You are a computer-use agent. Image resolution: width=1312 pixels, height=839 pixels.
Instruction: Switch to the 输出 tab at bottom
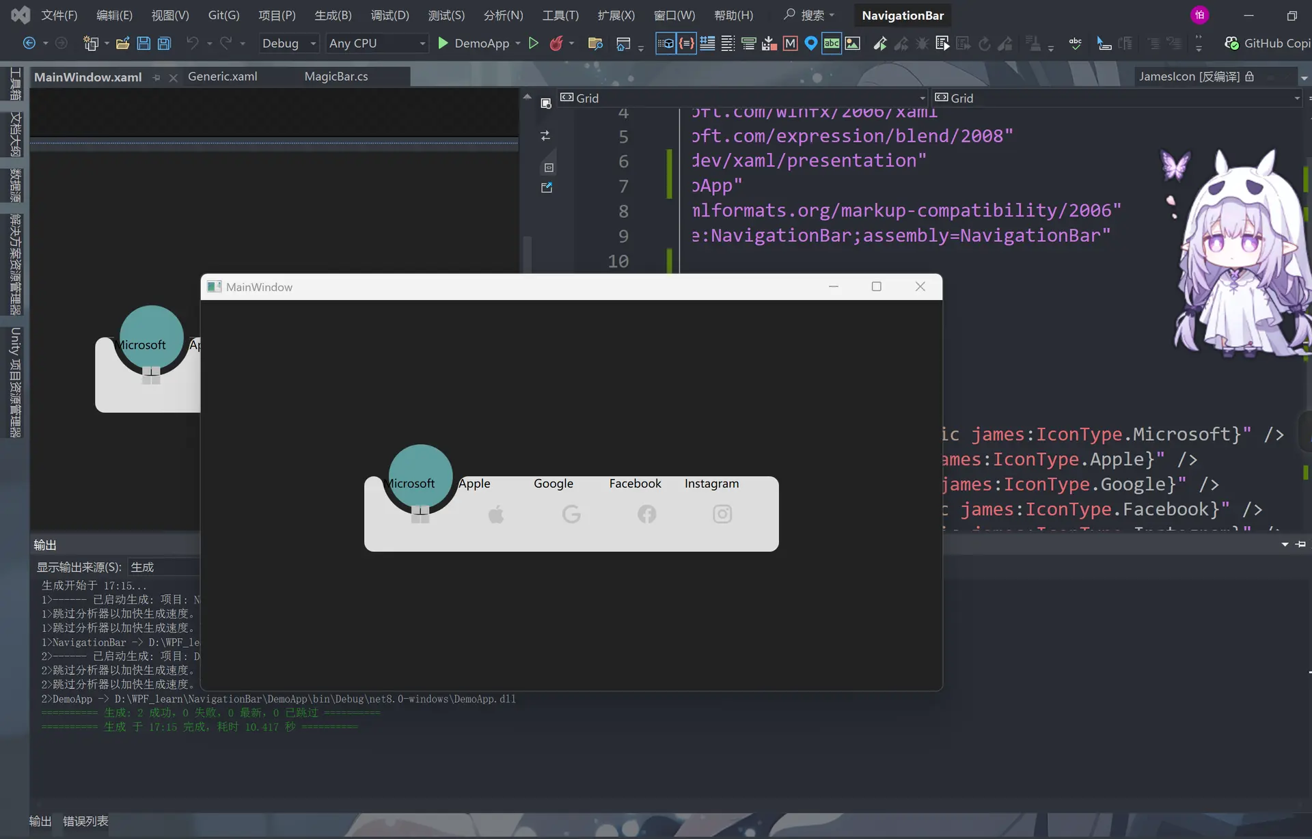tap(40, 821)
